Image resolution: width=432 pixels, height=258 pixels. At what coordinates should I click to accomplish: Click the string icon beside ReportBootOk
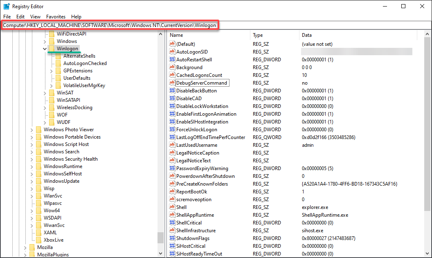click(x=172, y=191)
